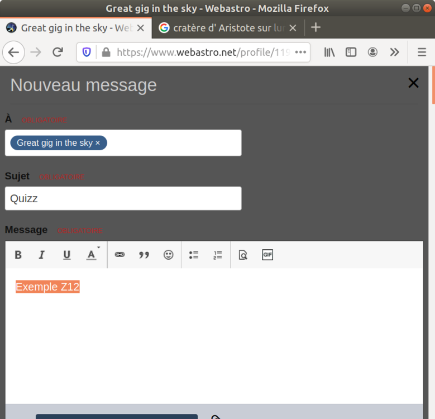Expand more toolbar tools chevrons
Screen dimensions: 435x419
click(x=394, y=52)
